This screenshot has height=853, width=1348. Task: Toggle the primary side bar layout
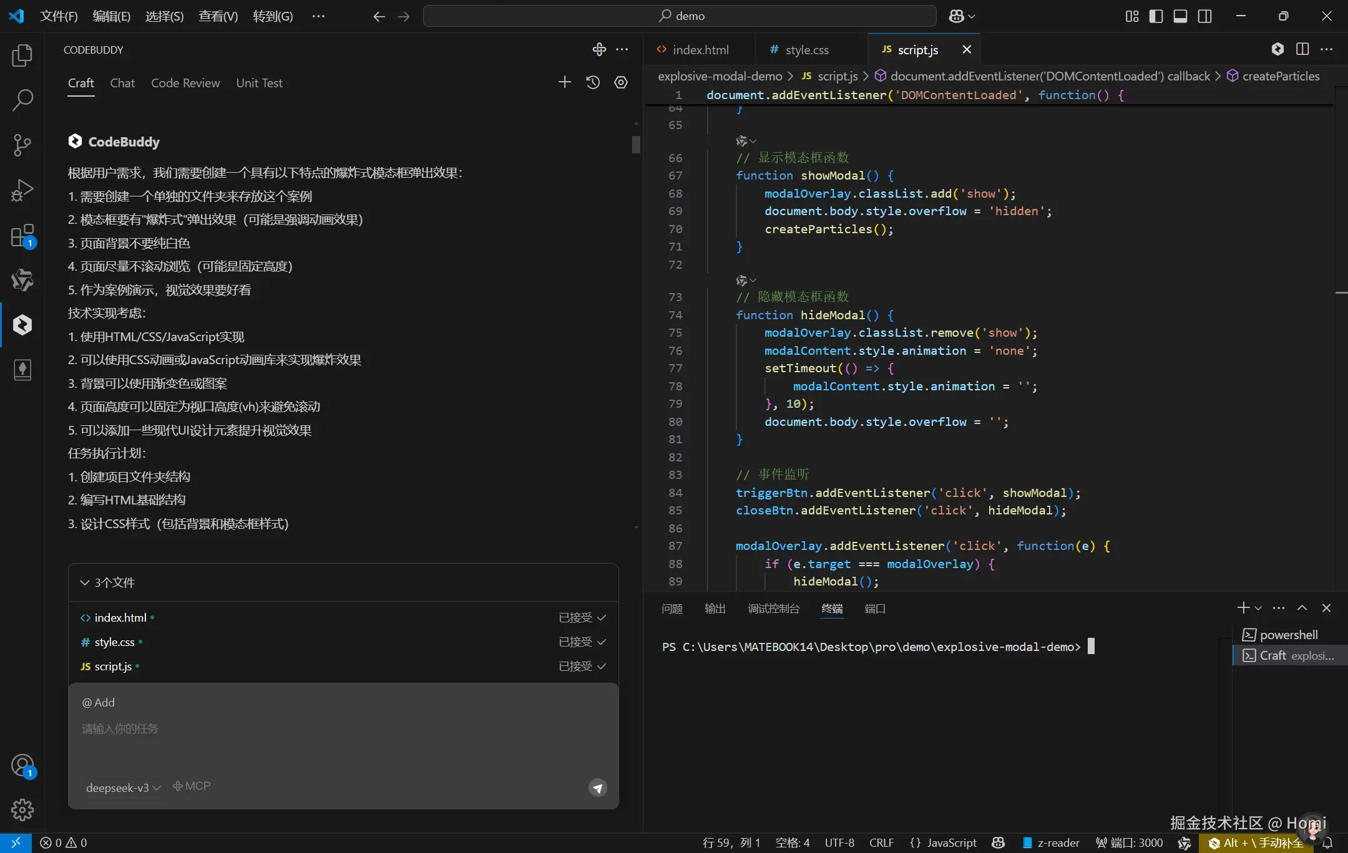tap(1156, 16)
